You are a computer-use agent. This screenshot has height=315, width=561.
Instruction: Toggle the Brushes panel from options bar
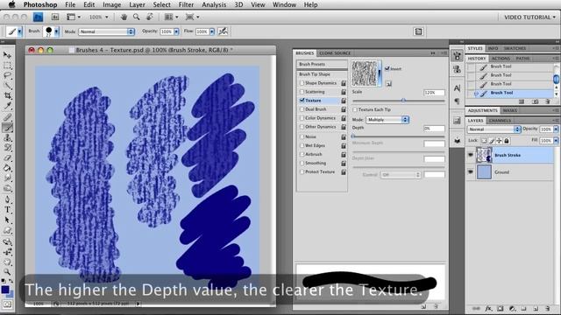tap(418, 31)
